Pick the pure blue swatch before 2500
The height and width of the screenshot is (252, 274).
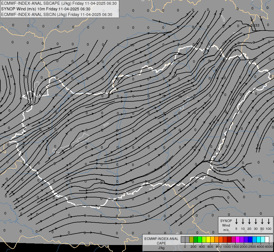click(x=250, y=239)
